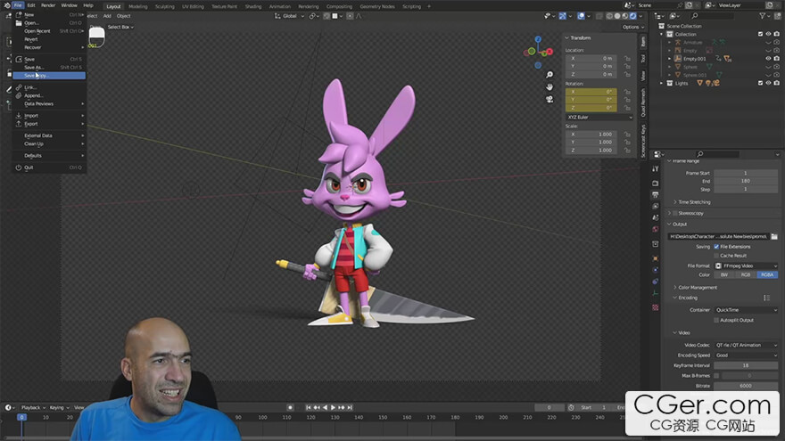Open the XYZ Euler rotation mode dropdown
The height and width of the screenshot is (441, 785).
(x=599, y=117)
